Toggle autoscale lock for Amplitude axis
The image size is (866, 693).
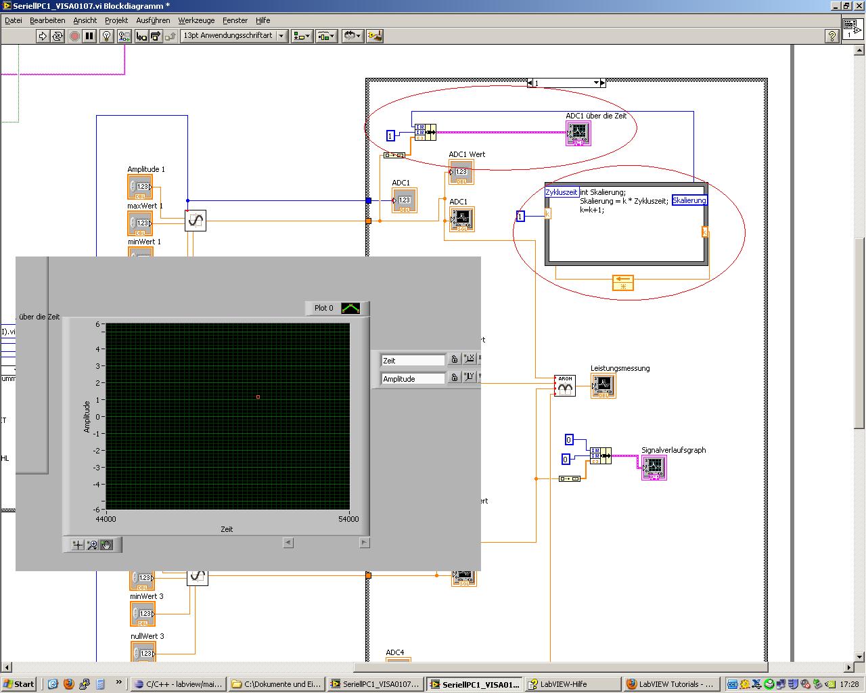[455, 378]
